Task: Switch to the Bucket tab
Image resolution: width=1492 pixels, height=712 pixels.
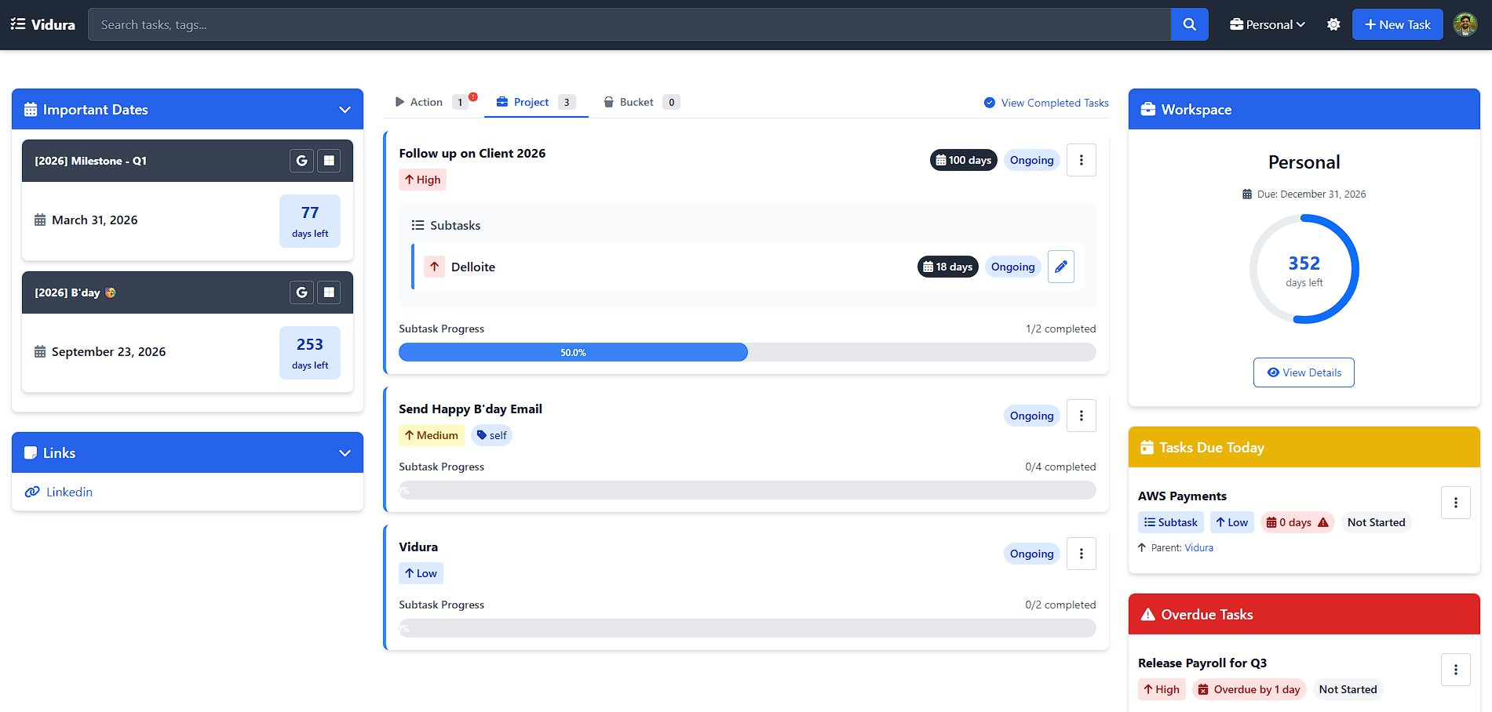Action: pos(638,101)
